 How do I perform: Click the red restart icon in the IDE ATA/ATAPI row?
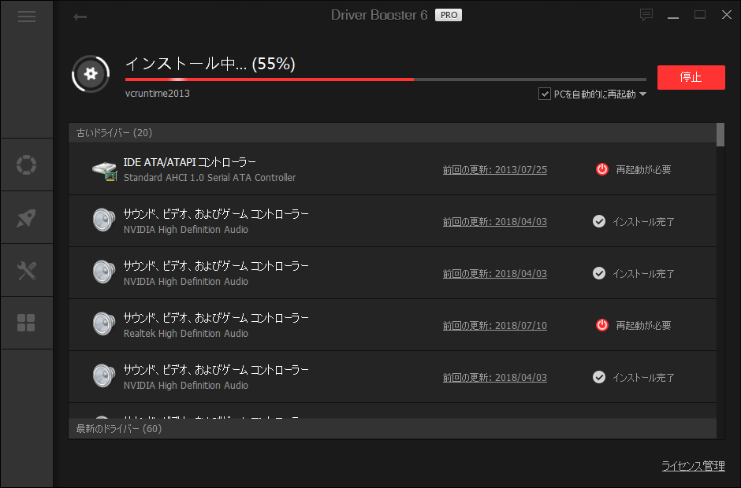pyautogui.click(x=601, y=169)
